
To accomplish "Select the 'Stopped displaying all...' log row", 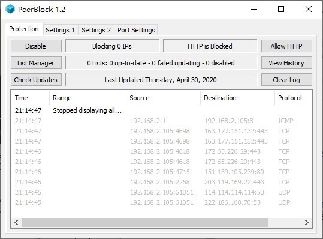I will click(x=162, y=110).
